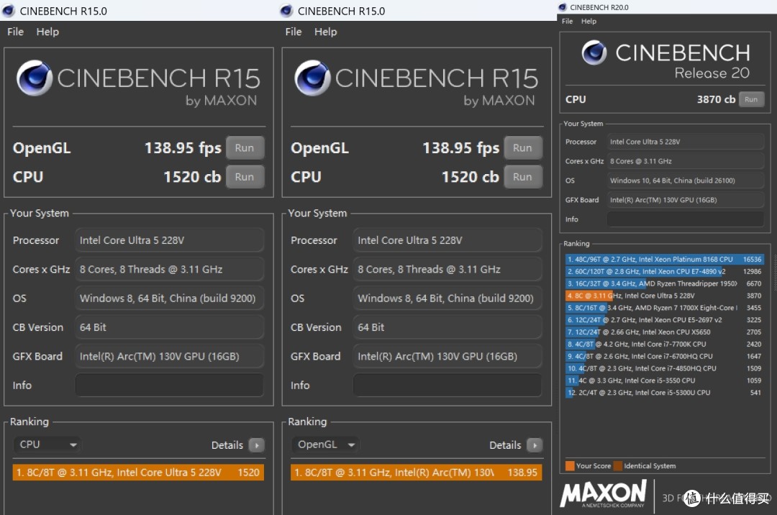Click Cores x GHz field in CPU-ranking R15 window
This screenshot has width=777, height=515.
(x=170, y=270)
